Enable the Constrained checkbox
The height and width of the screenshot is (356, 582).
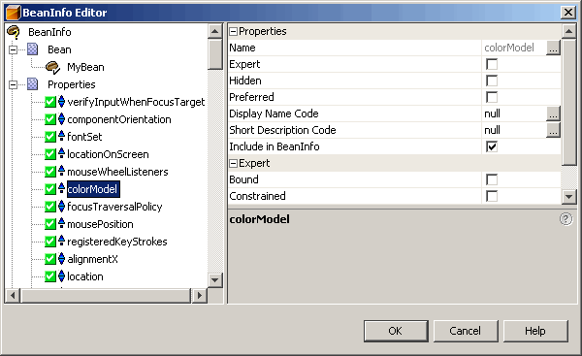click(x=492, y=196)
